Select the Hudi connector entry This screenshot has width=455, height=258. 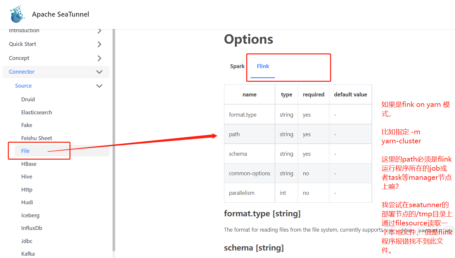tap(27, 202)
